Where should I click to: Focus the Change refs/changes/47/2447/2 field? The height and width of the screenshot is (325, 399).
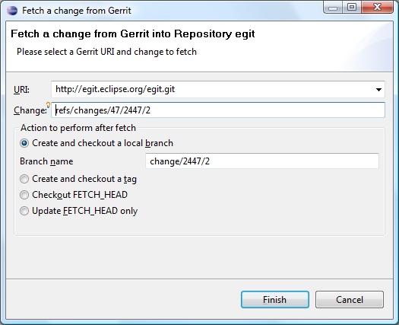218,110
